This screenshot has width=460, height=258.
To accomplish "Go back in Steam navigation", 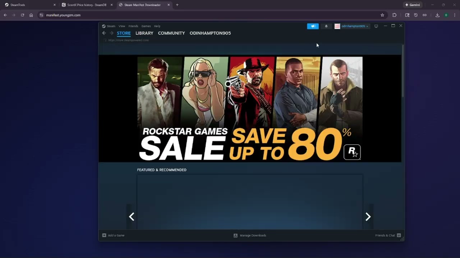I will 104,33.
